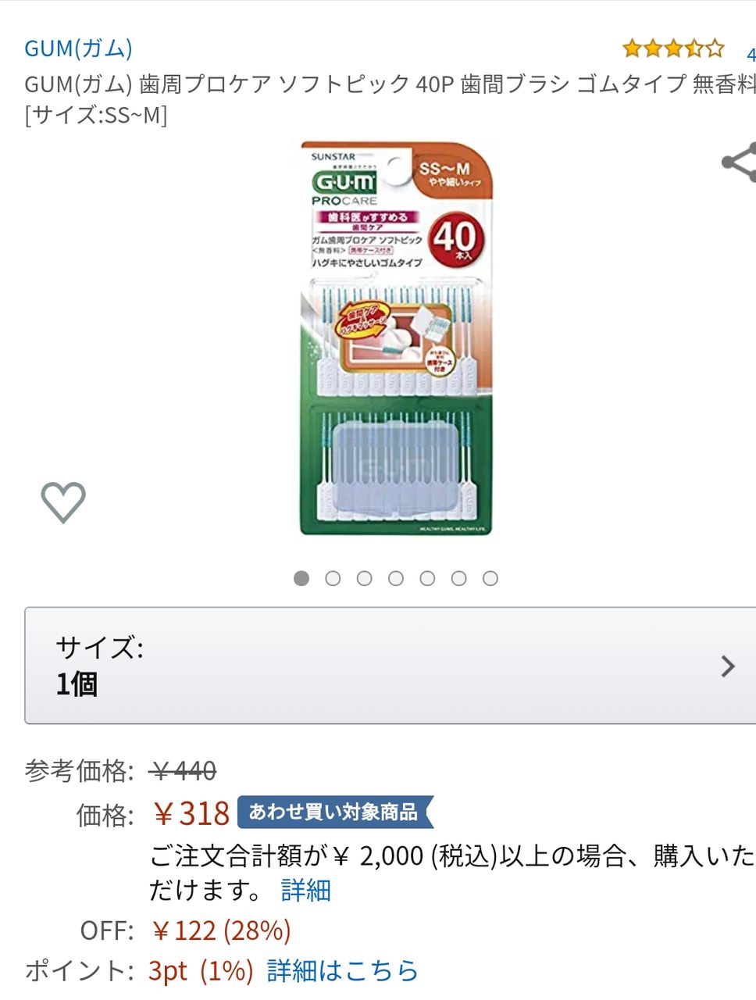
Task: Select the third image carousel dot
Action: 365,578
